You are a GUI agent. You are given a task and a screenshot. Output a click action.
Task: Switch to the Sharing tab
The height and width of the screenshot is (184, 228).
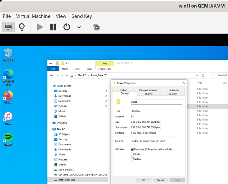(x=149, y=94)
